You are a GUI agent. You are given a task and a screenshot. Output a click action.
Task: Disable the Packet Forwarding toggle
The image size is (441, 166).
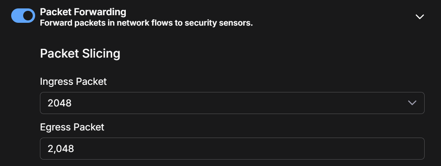click(x=23, y=16)
